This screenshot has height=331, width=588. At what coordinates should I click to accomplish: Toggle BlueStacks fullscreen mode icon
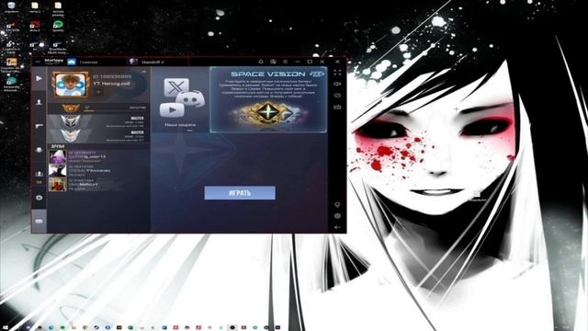click(337, 73)
